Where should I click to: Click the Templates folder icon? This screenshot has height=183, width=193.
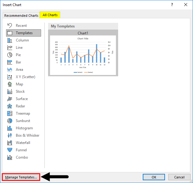(10, 33)
